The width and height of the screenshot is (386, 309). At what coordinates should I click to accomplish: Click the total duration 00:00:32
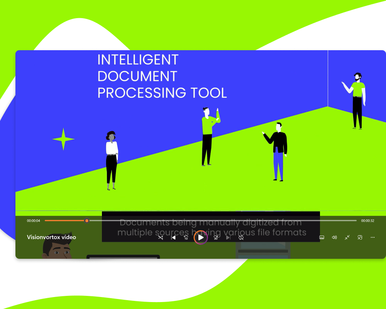368,221
